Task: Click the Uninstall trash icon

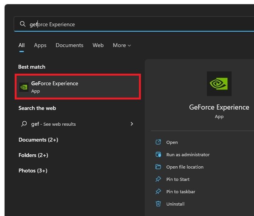Action: pos(158,204)
